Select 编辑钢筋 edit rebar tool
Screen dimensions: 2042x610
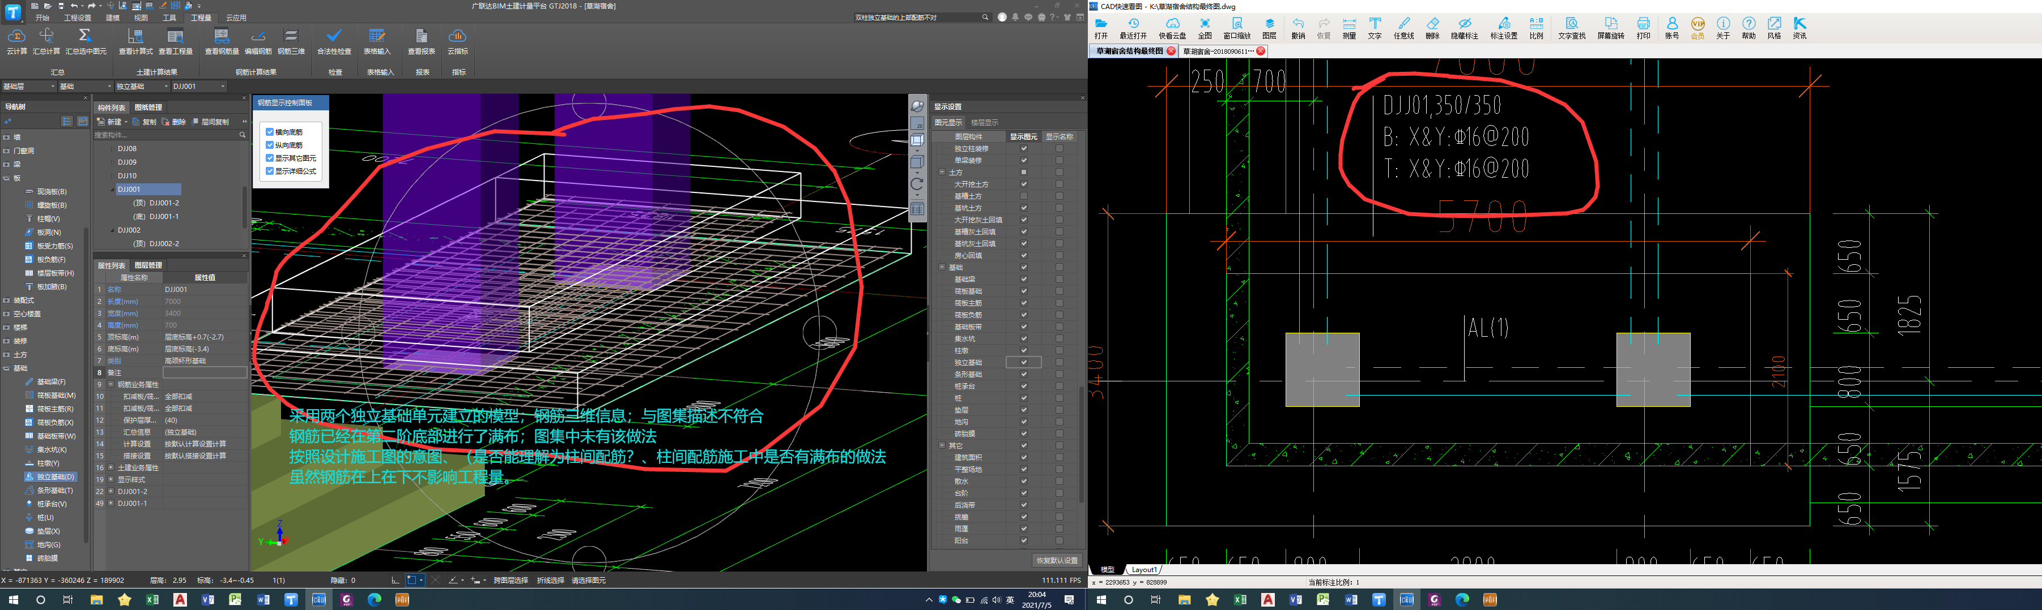point(258,41)
